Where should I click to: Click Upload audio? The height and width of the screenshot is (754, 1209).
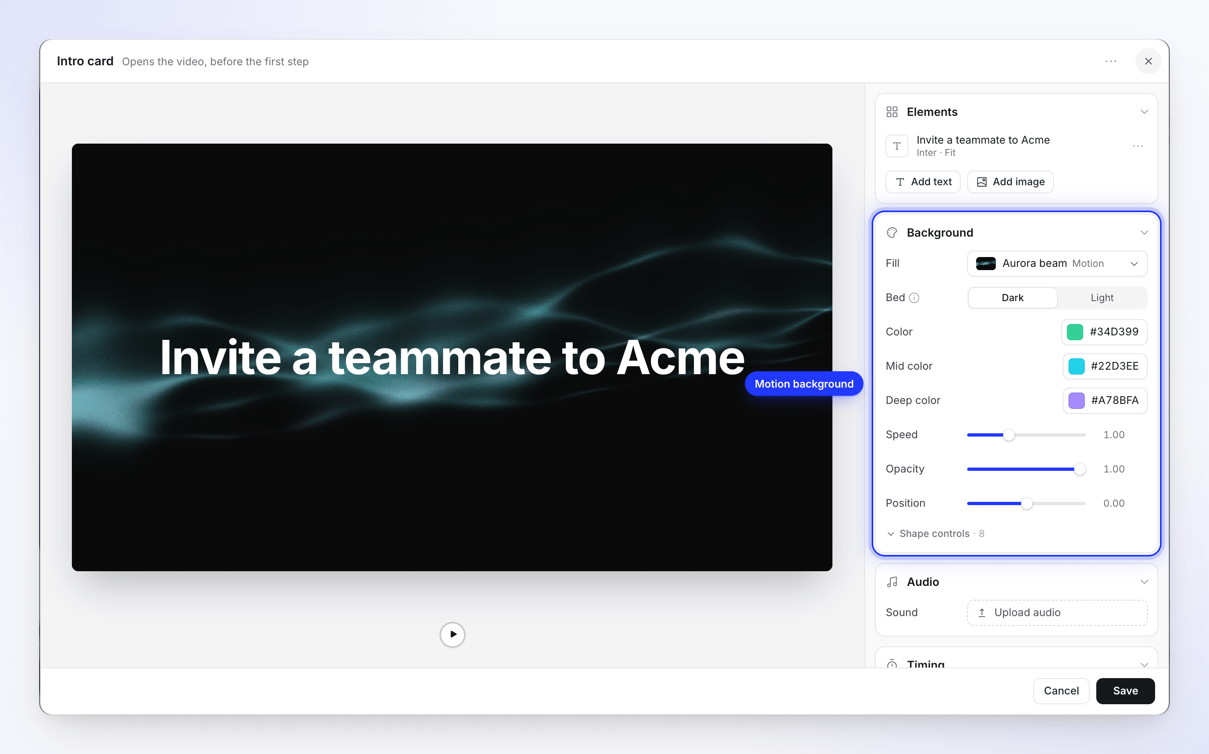pos(1057,612)
